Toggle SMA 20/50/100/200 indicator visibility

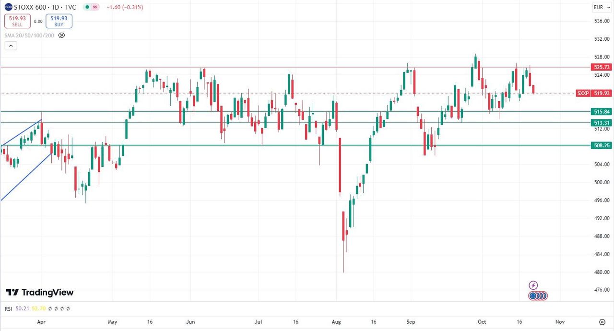tap(61, 35)
